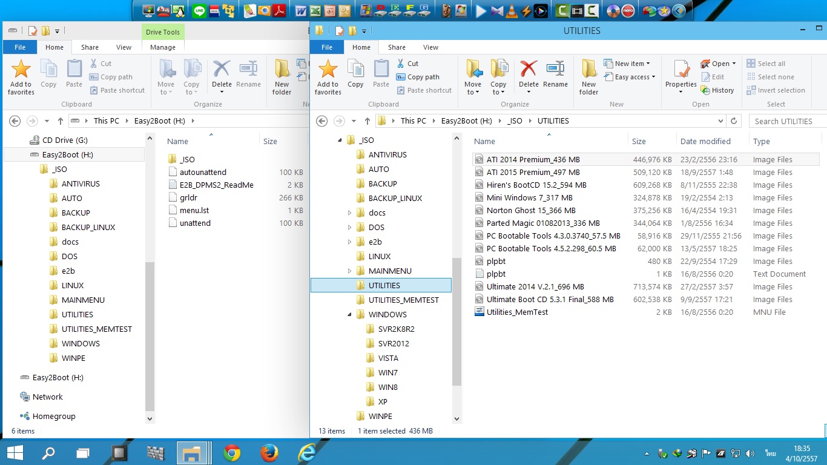Open the Move to dropdown in UTILITIES window
Viewport: 827px width, 465px height.
pyautogui.click(x=473, y=77)
